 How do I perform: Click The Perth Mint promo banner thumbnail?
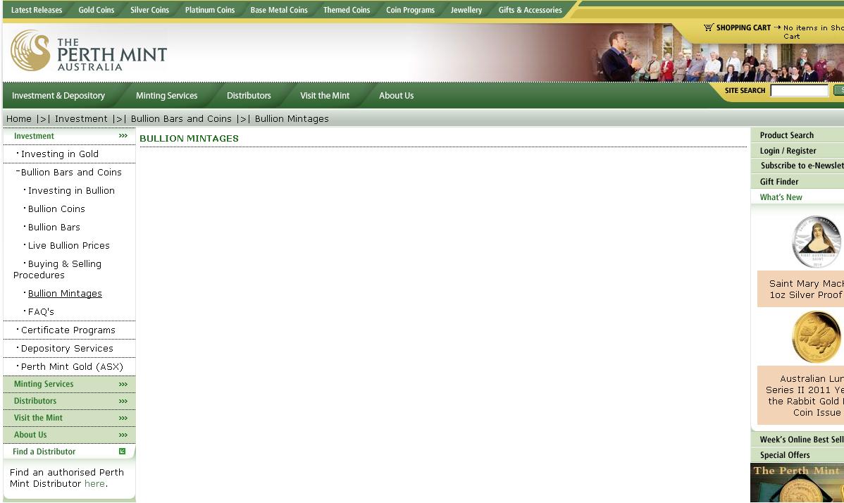pos(798,483)
